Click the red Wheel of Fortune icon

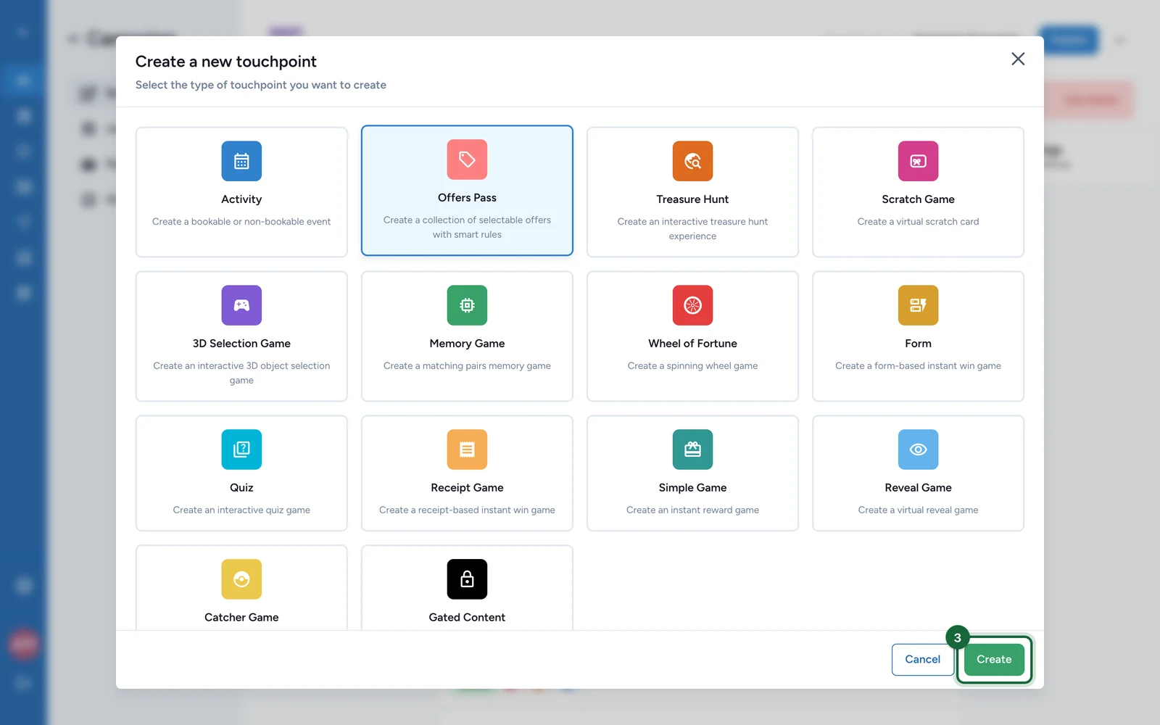pos(692,305)
